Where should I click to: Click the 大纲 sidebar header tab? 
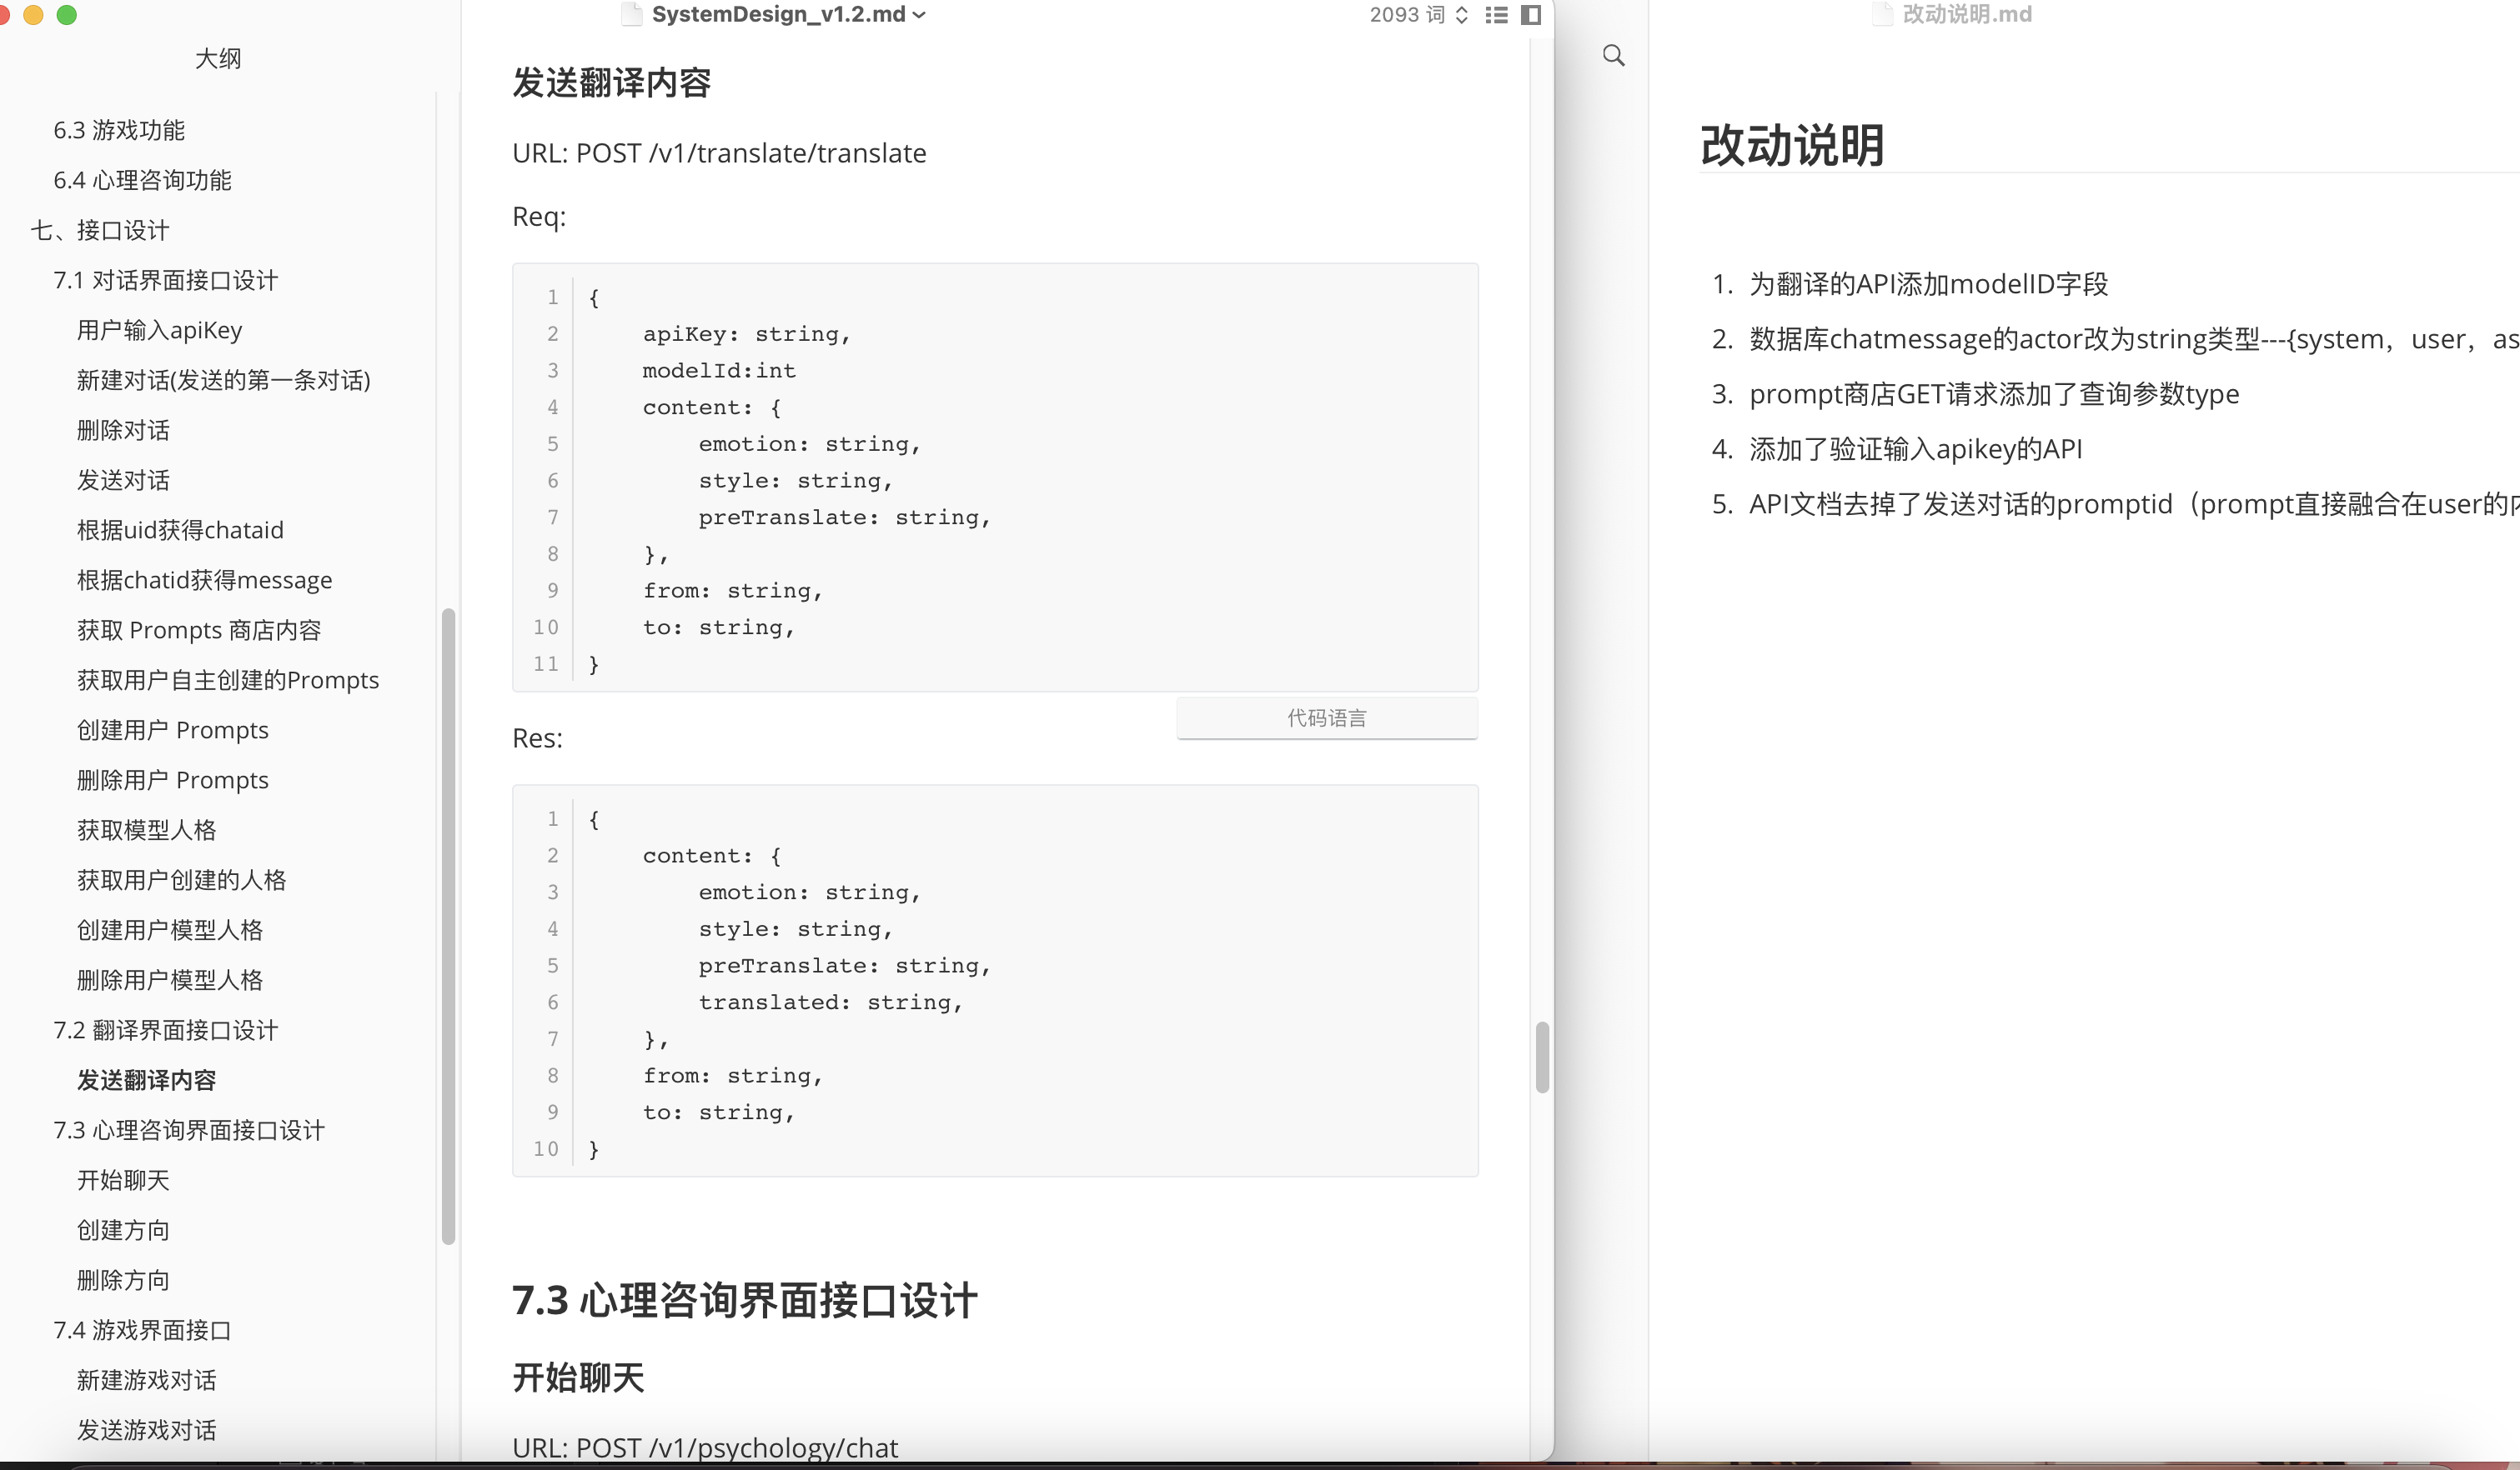click(217, 59)
